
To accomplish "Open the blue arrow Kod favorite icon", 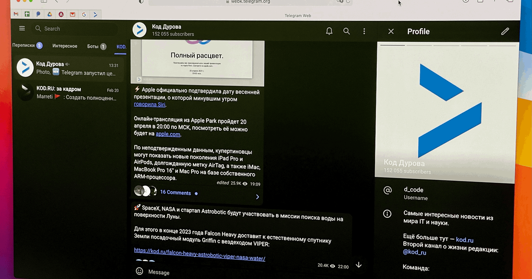I will click(95, 14).
